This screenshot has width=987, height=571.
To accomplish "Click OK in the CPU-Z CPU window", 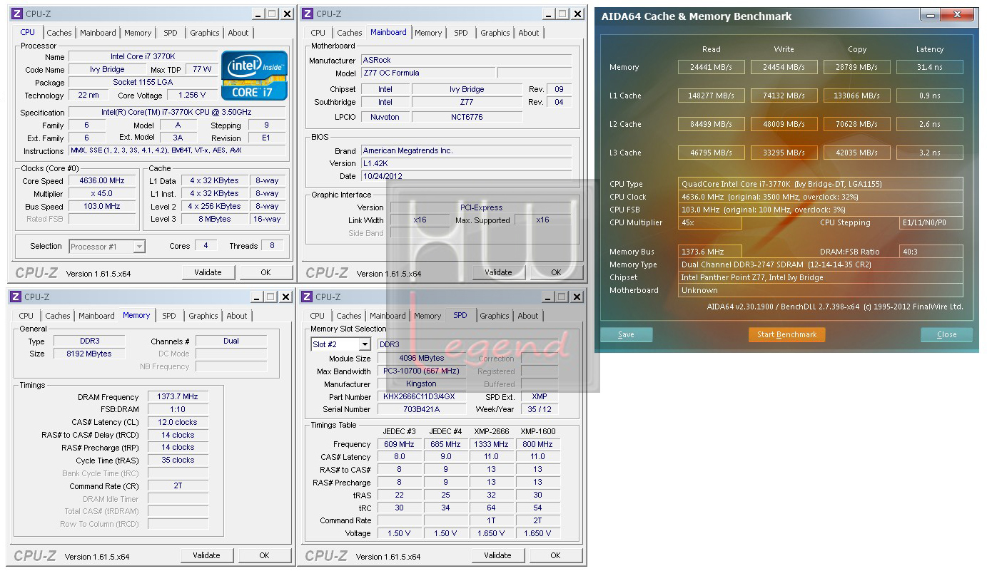I will coord(265,272).
